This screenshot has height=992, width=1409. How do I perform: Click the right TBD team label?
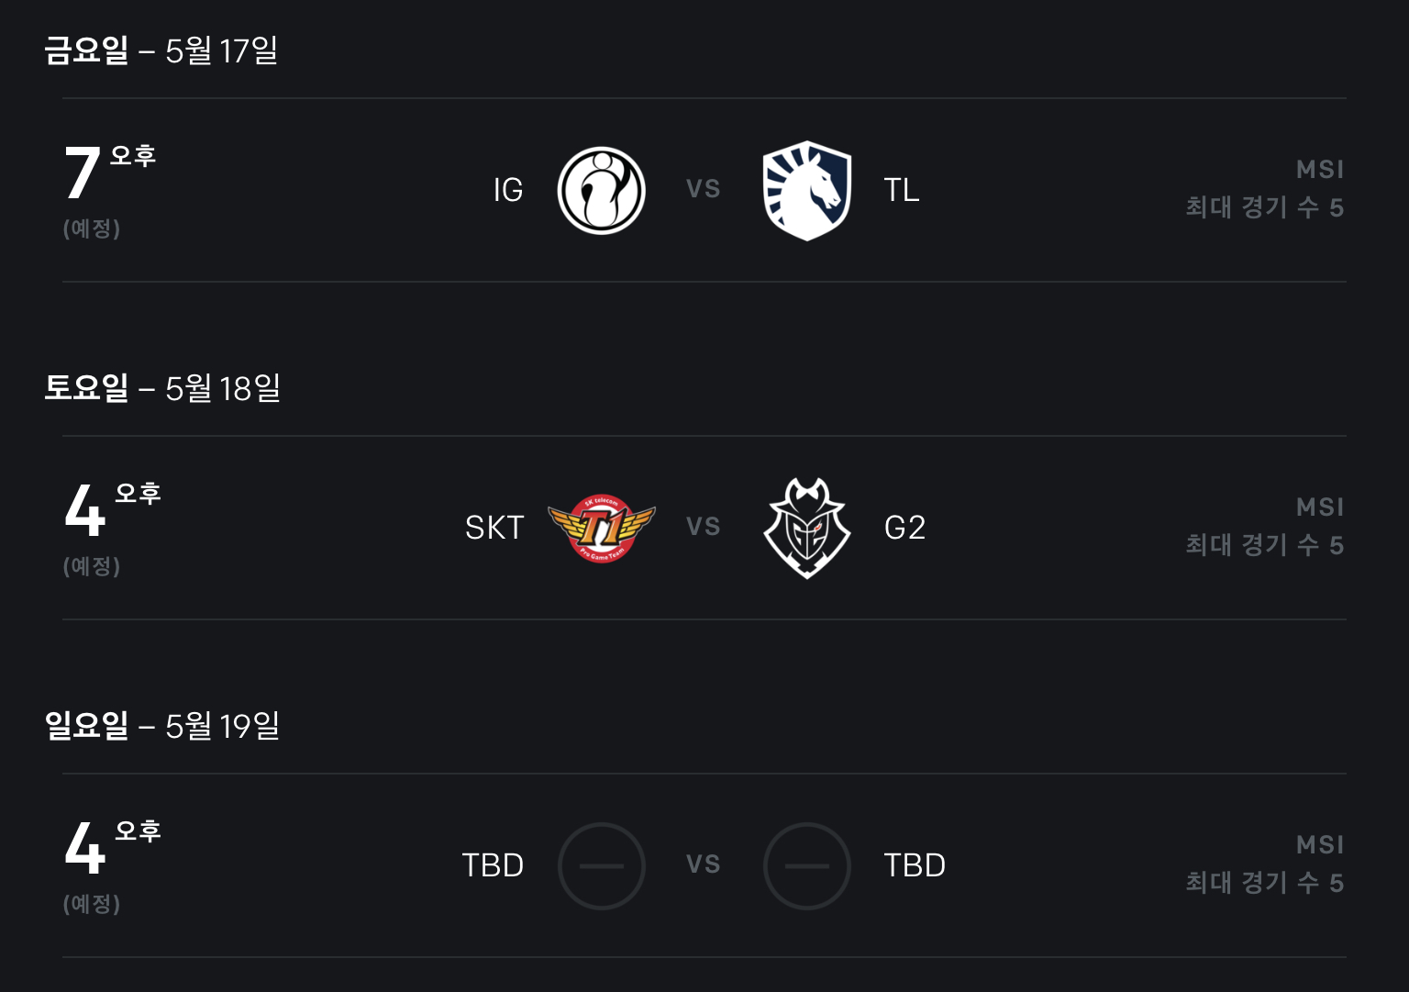coord(915,865)
